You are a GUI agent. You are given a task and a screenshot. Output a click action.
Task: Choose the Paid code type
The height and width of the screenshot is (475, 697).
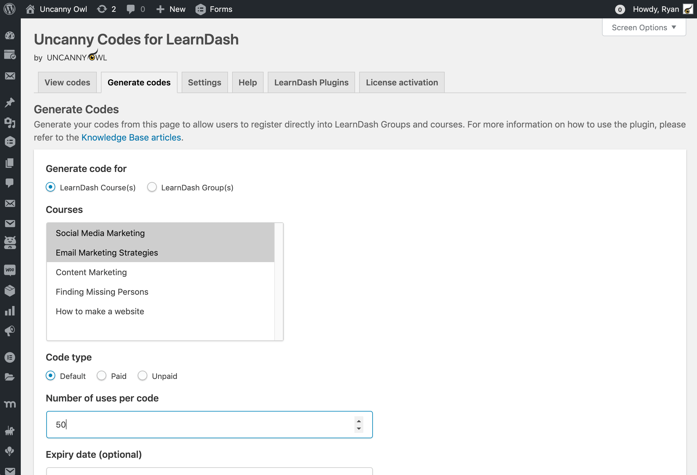(x=101, y=376)
